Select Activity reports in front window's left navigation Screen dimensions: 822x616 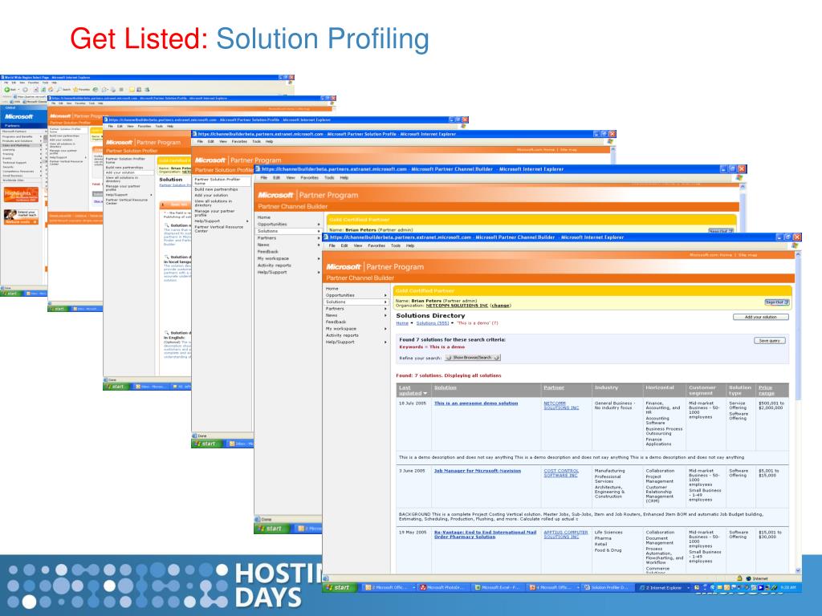342,335
